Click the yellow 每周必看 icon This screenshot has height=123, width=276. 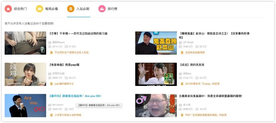[39, 9]
